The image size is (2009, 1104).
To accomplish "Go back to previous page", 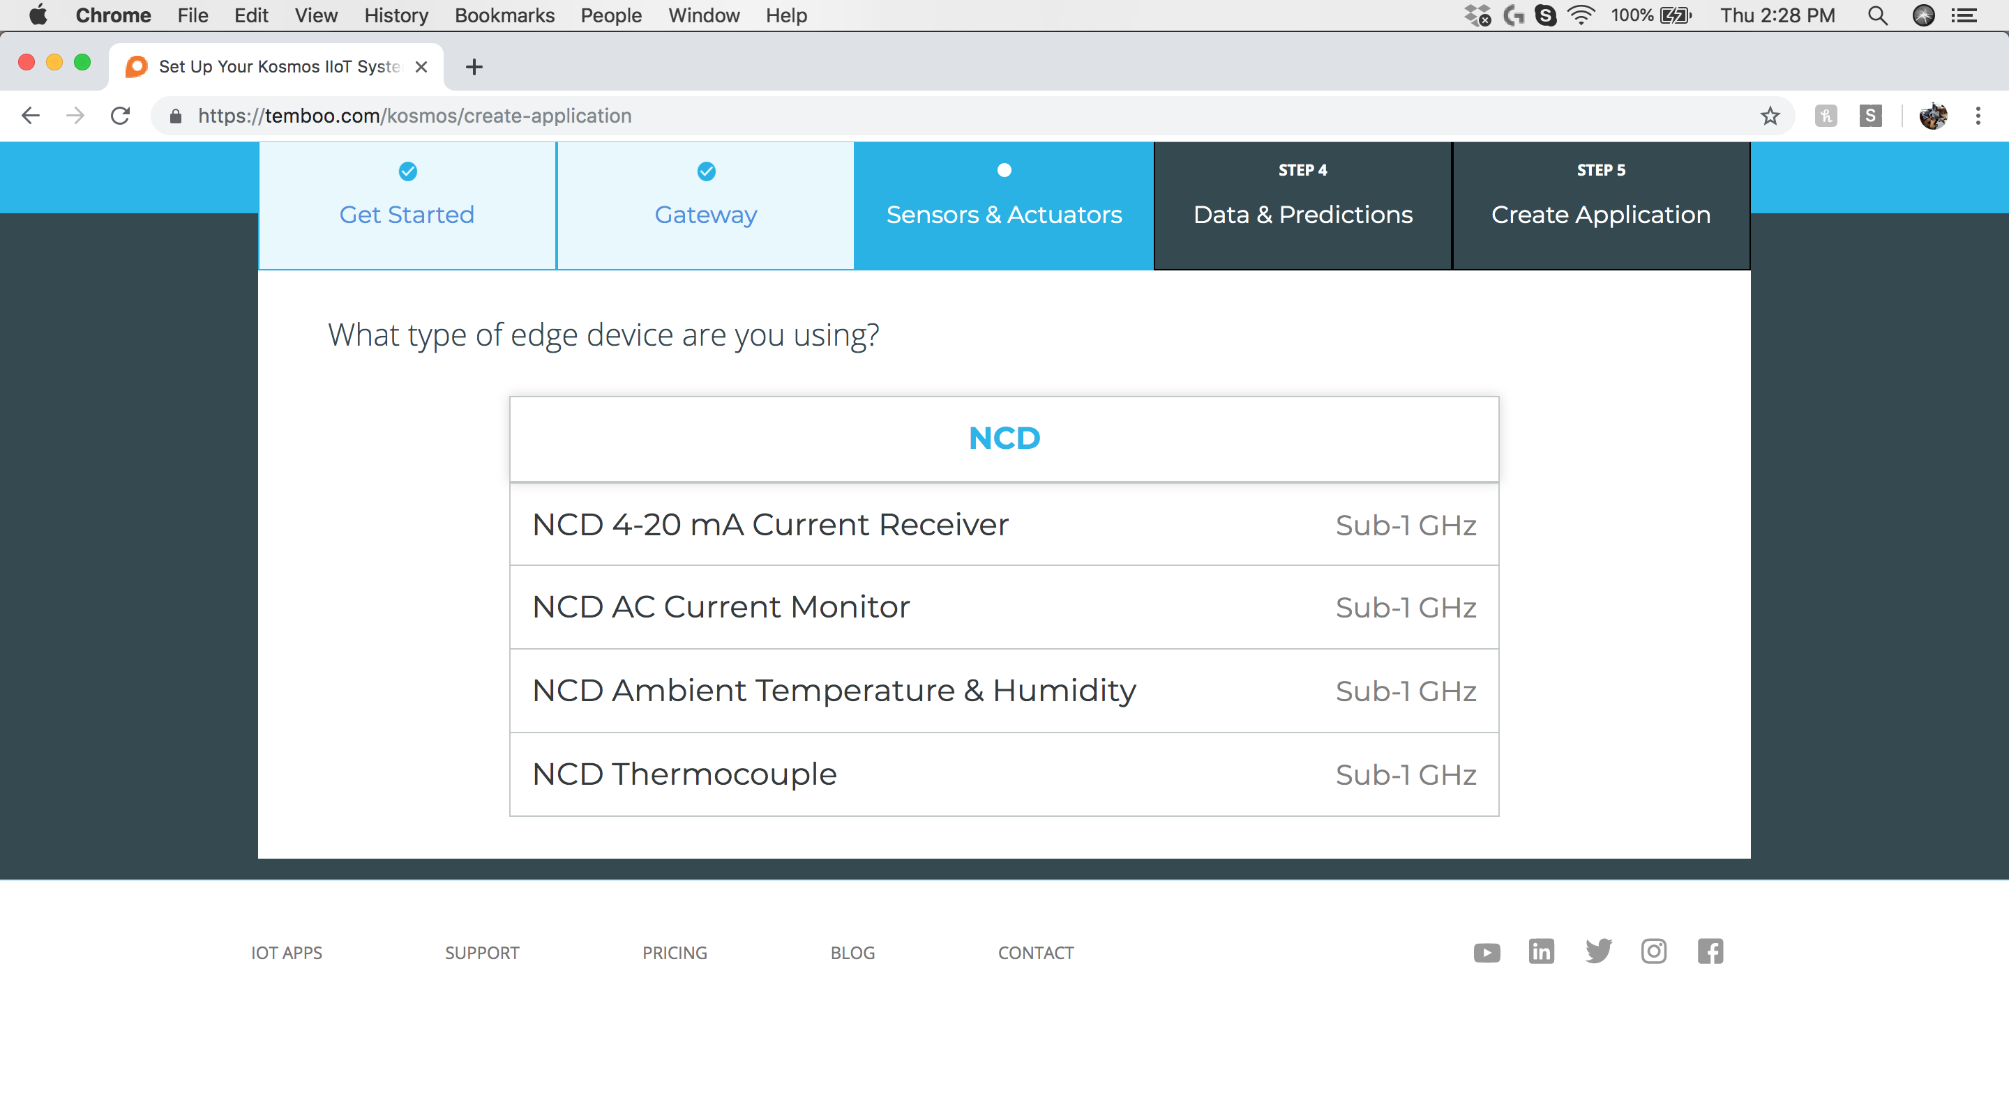I will [31, 116].
